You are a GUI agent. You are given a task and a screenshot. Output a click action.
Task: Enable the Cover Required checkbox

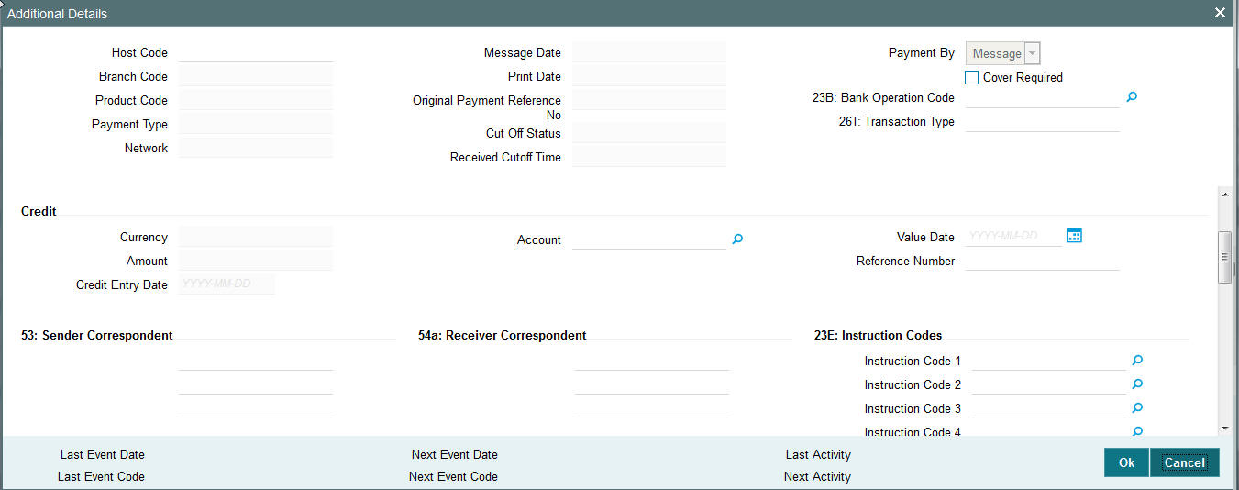tap(972, 77)
